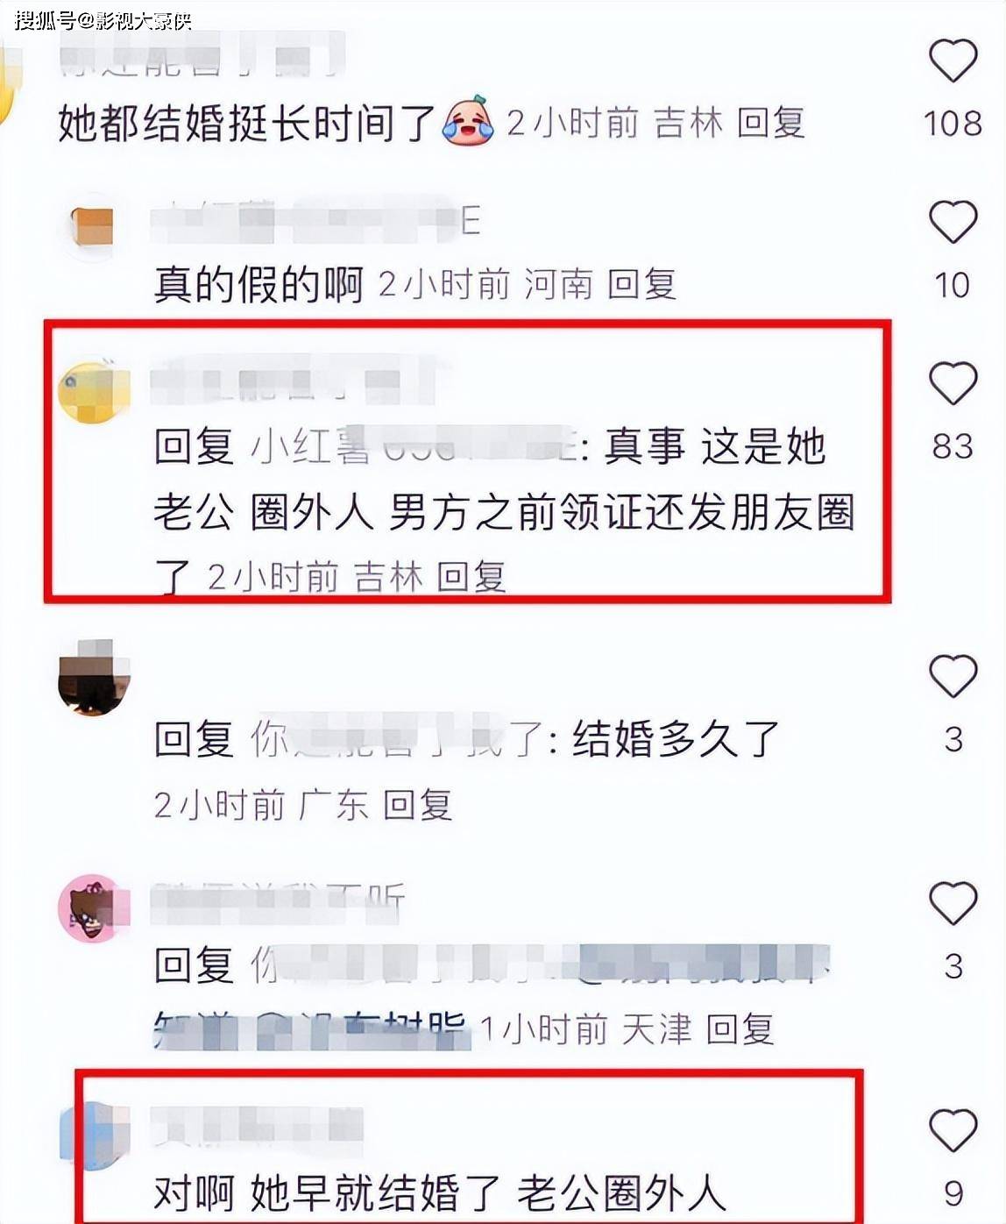
Task: Open the yellow avatar of Jilin replier
Action: click(x=93, y=391)
